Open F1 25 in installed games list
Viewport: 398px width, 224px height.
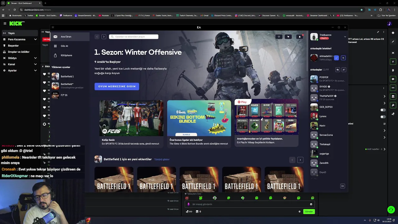[x=70, y=95]
